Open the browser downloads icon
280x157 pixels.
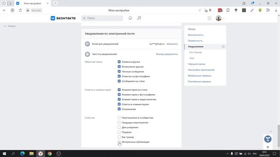(x=276, y=10)
